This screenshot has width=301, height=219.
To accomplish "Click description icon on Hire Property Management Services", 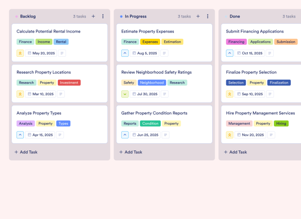I will tap(274, 135).
